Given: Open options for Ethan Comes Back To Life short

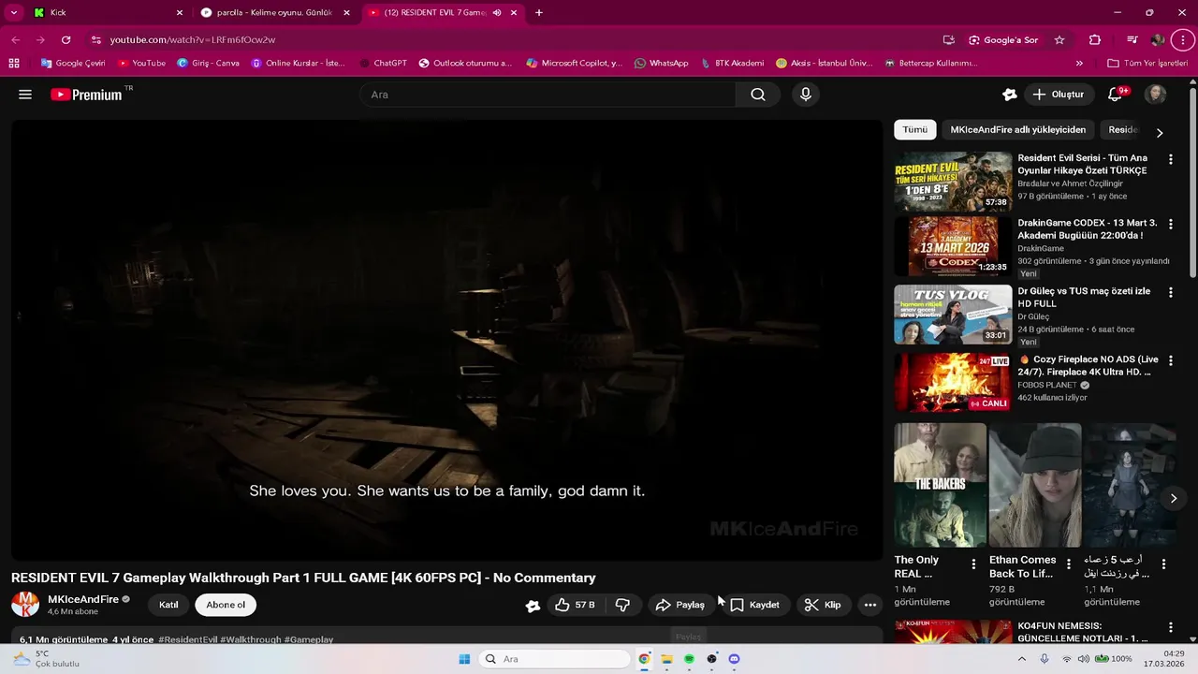Looking at the screenshot, I should click(x=1069, y=564).
